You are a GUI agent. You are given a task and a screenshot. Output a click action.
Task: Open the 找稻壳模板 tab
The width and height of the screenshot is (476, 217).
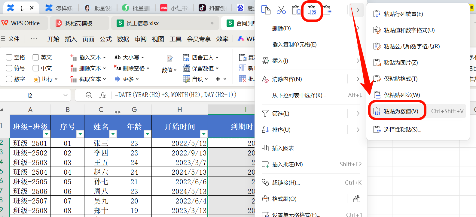pos(79,23)
